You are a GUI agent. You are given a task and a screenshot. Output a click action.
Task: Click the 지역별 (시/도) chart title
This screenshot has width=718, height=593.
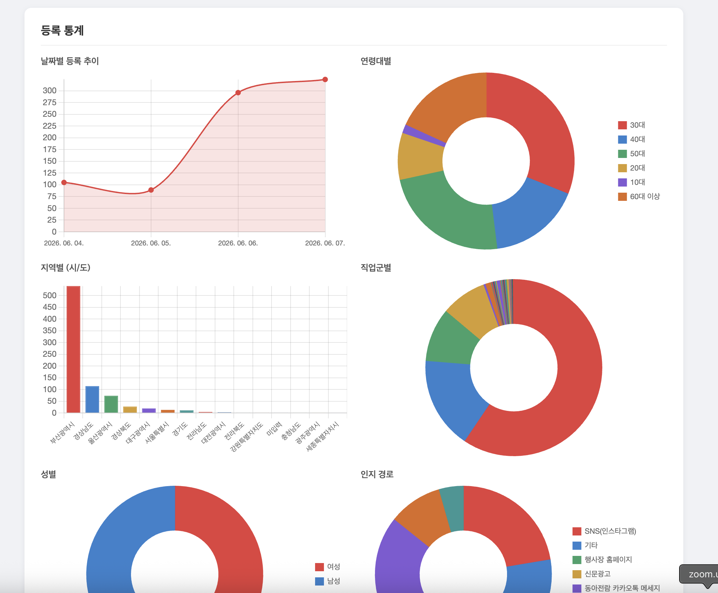(66, 268)
